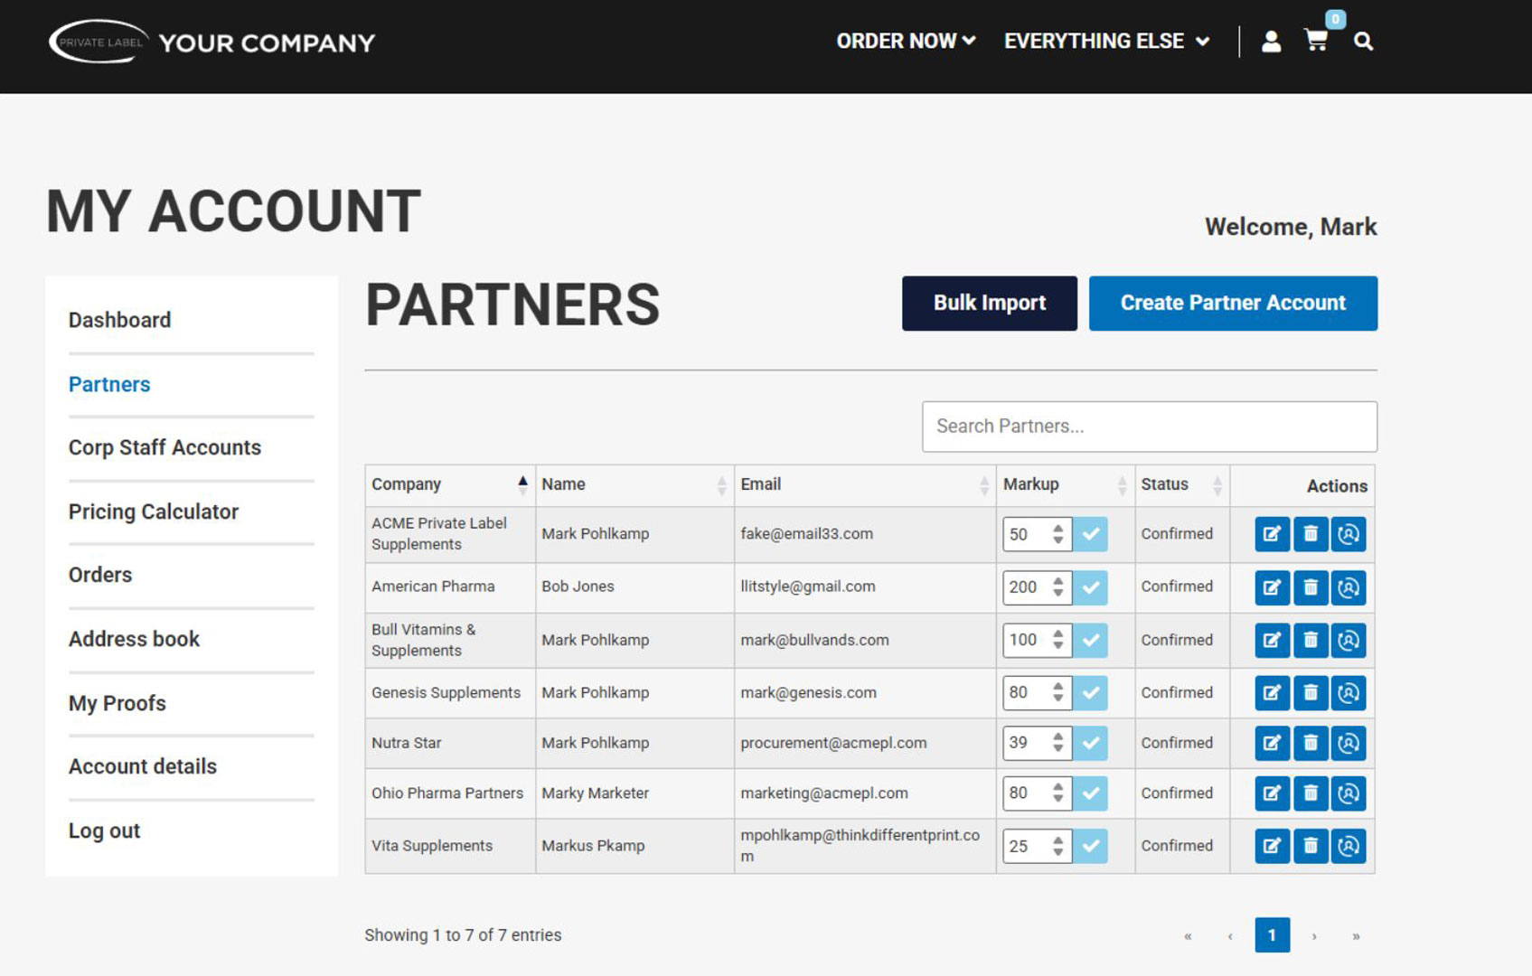Save markup checkmark for Bull Vitamins row
Viewport: 1532px width, 976px height.
click(x=1091, y=640)
